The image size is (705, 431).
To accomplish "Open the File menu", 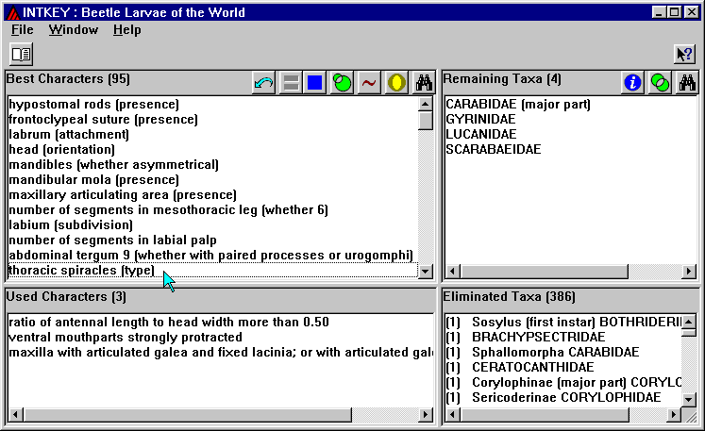I will 22,30.
